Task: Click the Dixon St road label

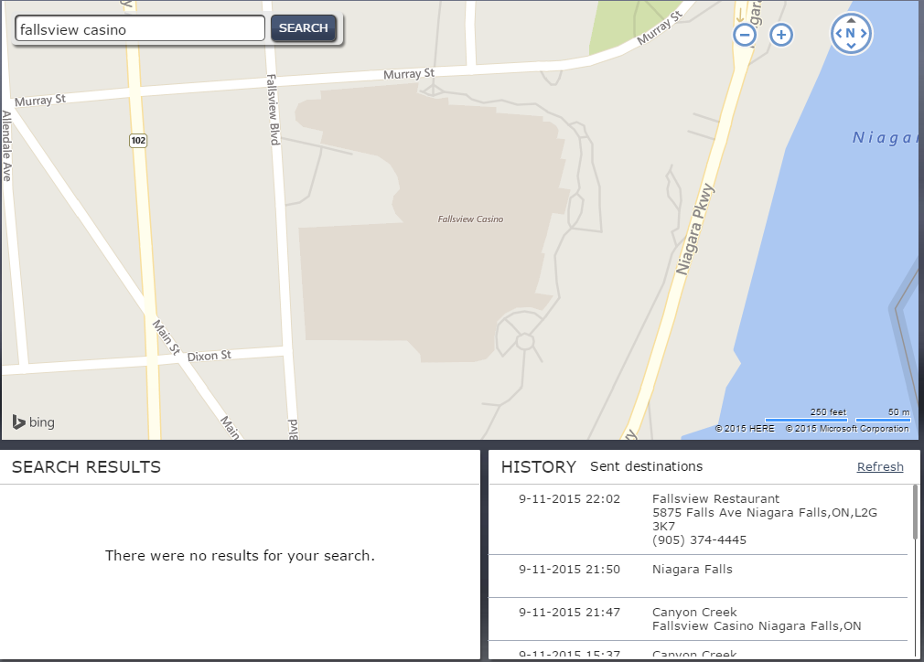Action: [210, 356]
